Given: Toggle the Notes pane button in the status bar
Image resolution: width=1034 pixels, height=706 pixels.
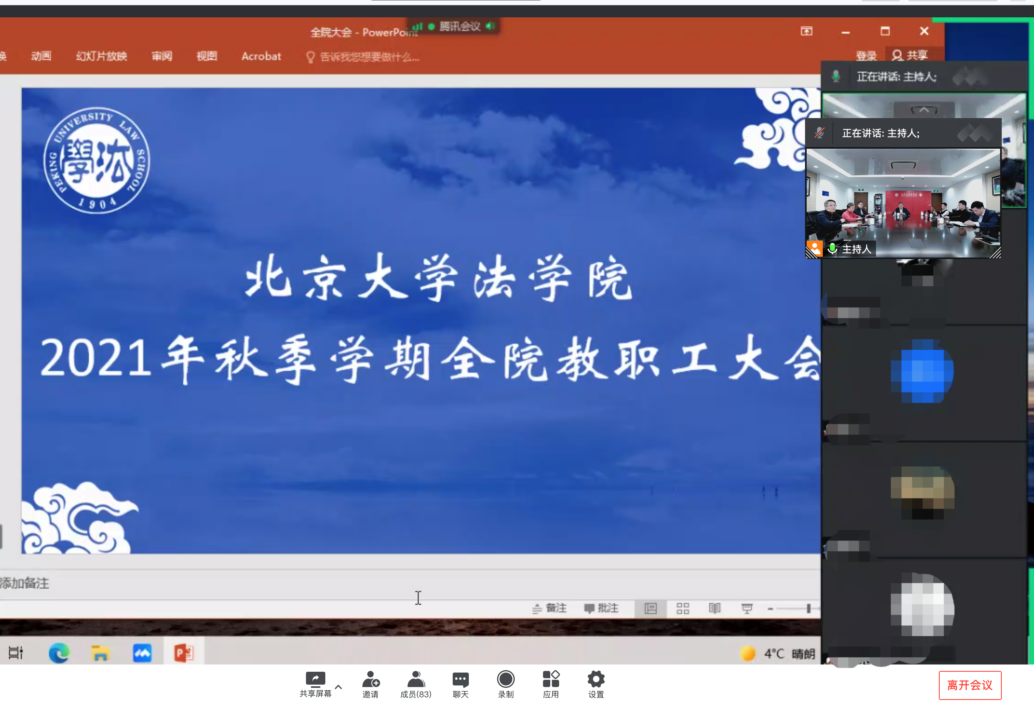Looking at the screenshot, I should click(x=549, y=608).
